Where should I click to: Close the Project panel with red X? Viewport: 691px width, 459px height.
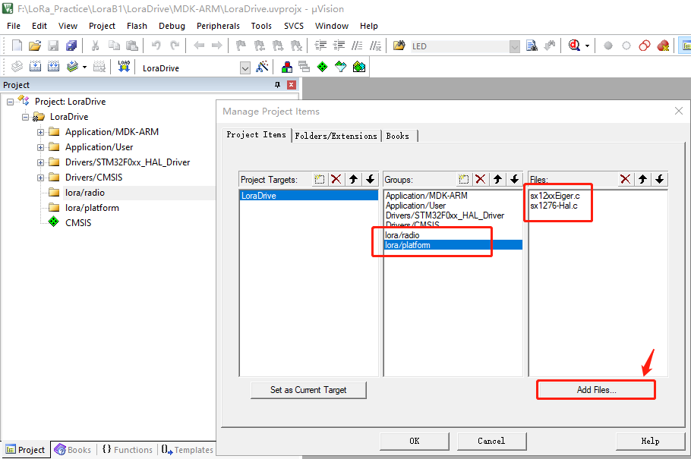tap(292, 85)
